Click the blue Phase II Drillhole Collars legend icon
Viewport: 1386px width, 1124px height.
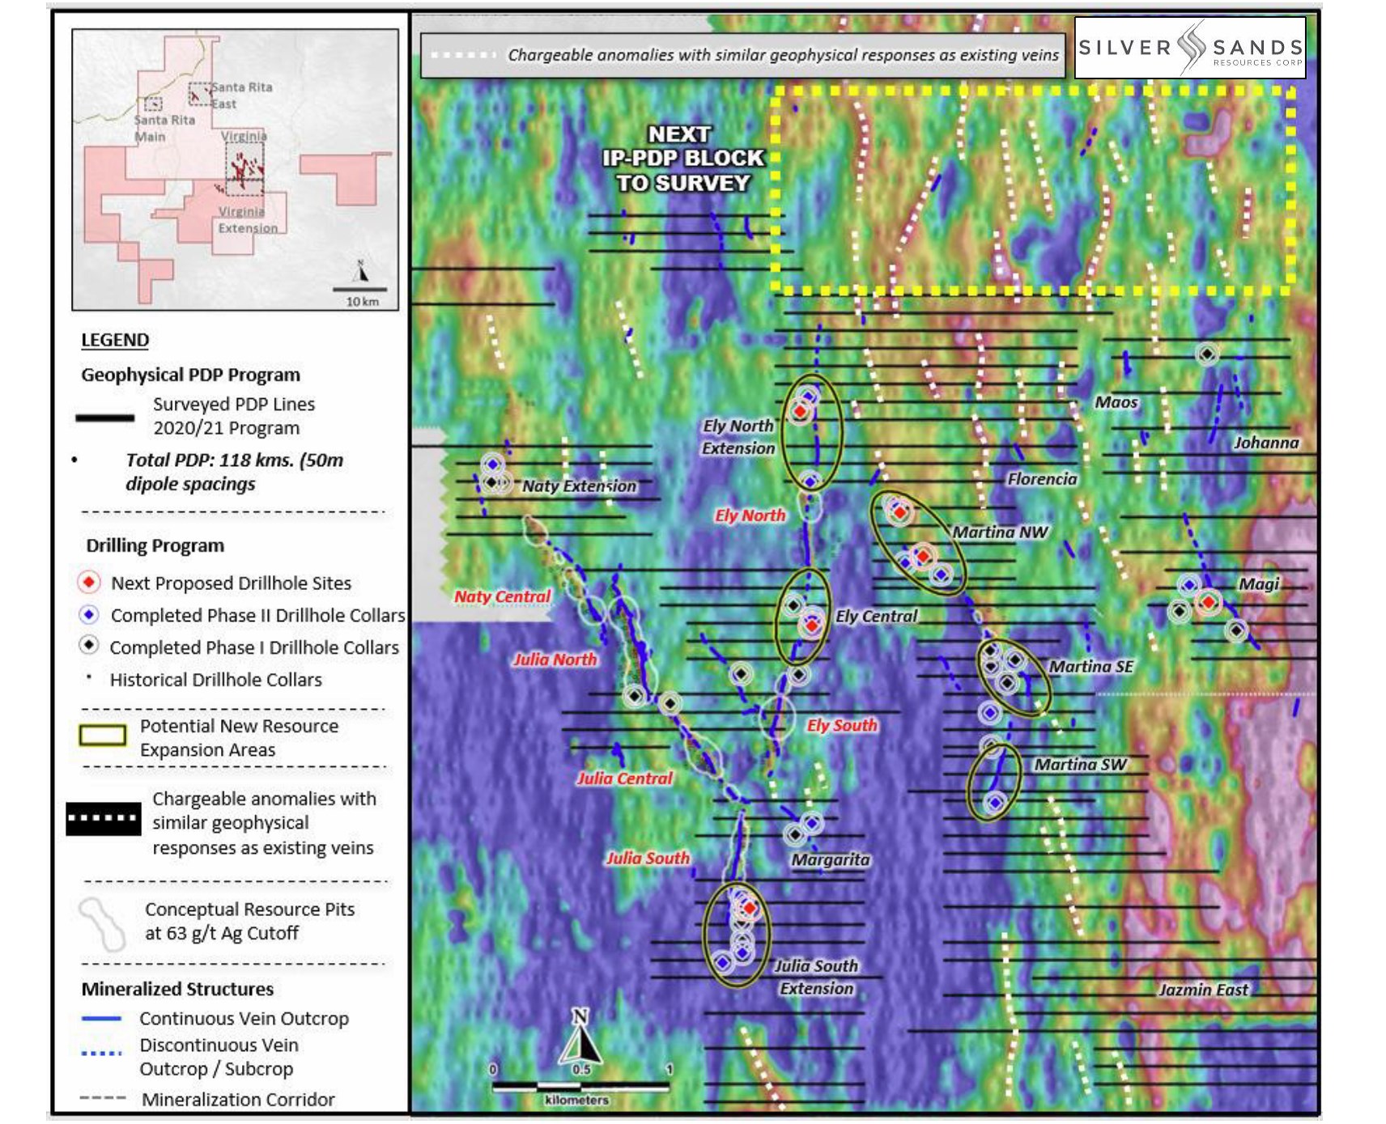(x=89, y=615)
